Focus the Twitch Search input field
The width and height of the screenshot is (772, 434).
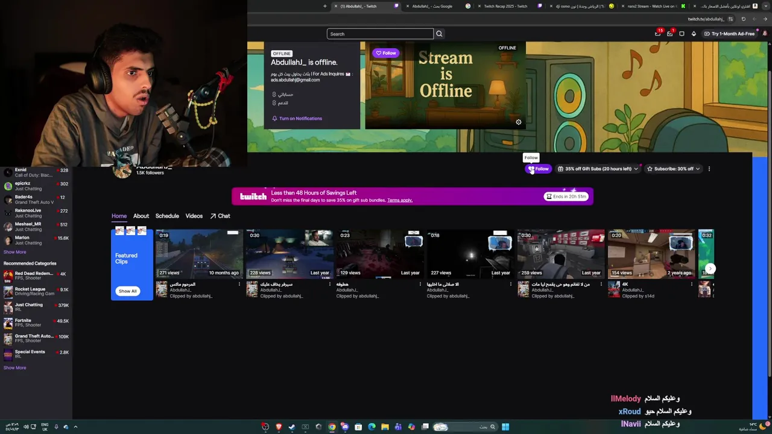pos(380,34)
